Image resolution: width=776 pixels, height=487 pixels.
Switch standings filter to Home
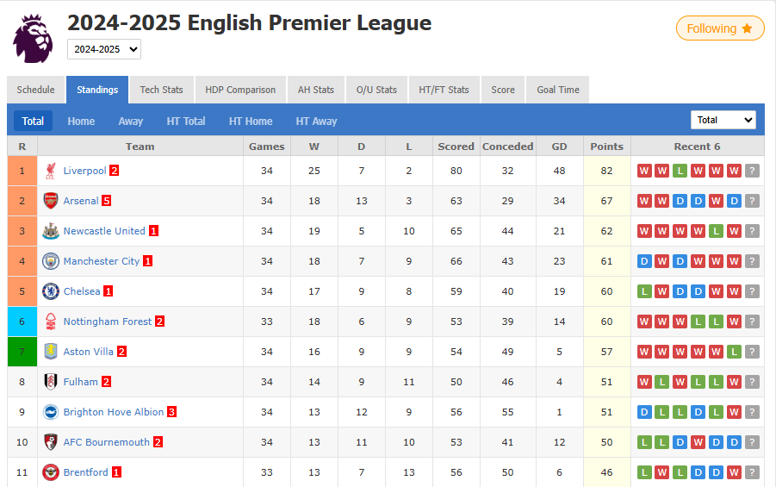click(81, 122)
